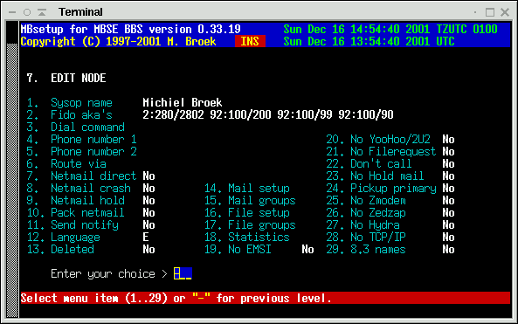518x324 pixels.
Task: Click the No TCP/IP option label
Action: [x=378, y=237]
